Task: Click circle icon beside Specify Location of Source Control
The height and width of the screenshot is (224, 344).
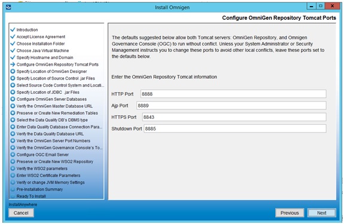Action: [13, 78]
